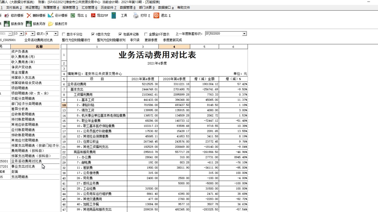Open the calculator 工具 icon
The height and width of the screenshot is (212, 378).
click(114, 15)
